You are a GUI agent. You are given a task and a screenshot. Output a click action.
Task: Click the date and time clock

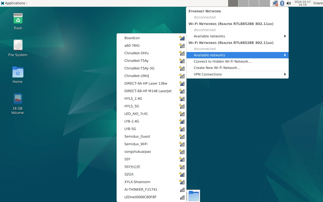click(x=302, y=3)
